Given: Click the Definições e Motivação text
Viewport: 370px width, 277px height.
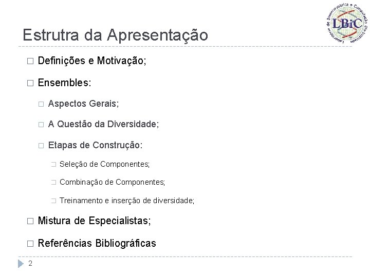Looking at the screenshot, I should (x=92, y=61).
